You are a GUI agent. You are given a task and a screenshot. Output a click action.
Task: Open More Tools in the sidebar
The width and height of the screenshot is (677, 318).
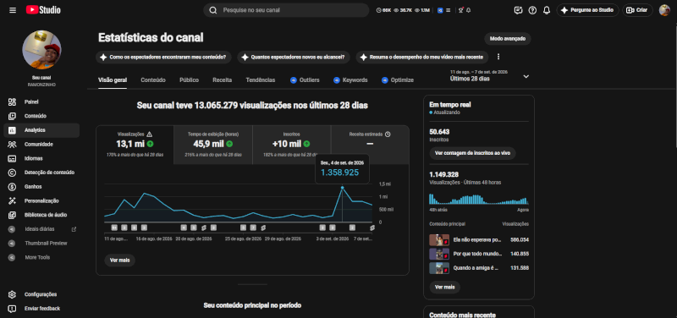click(41, 258)
